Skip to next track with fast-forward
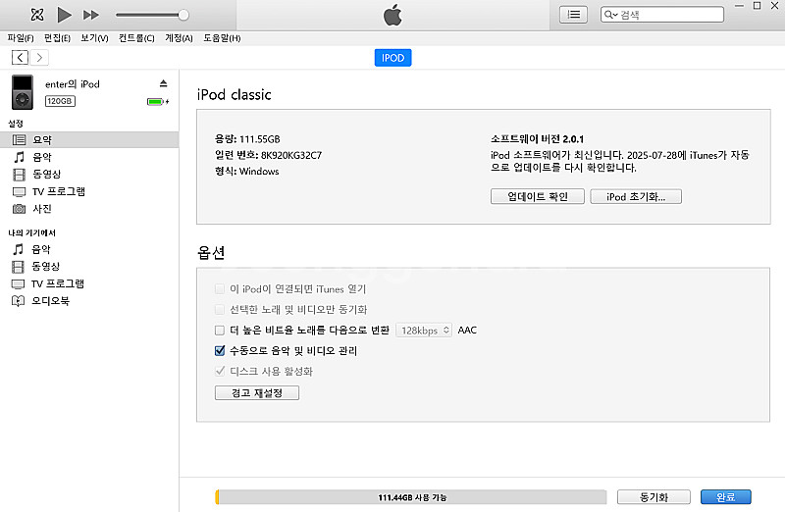Image resolution: width=785 pixels, height=512 pixels. coord(90,15)
